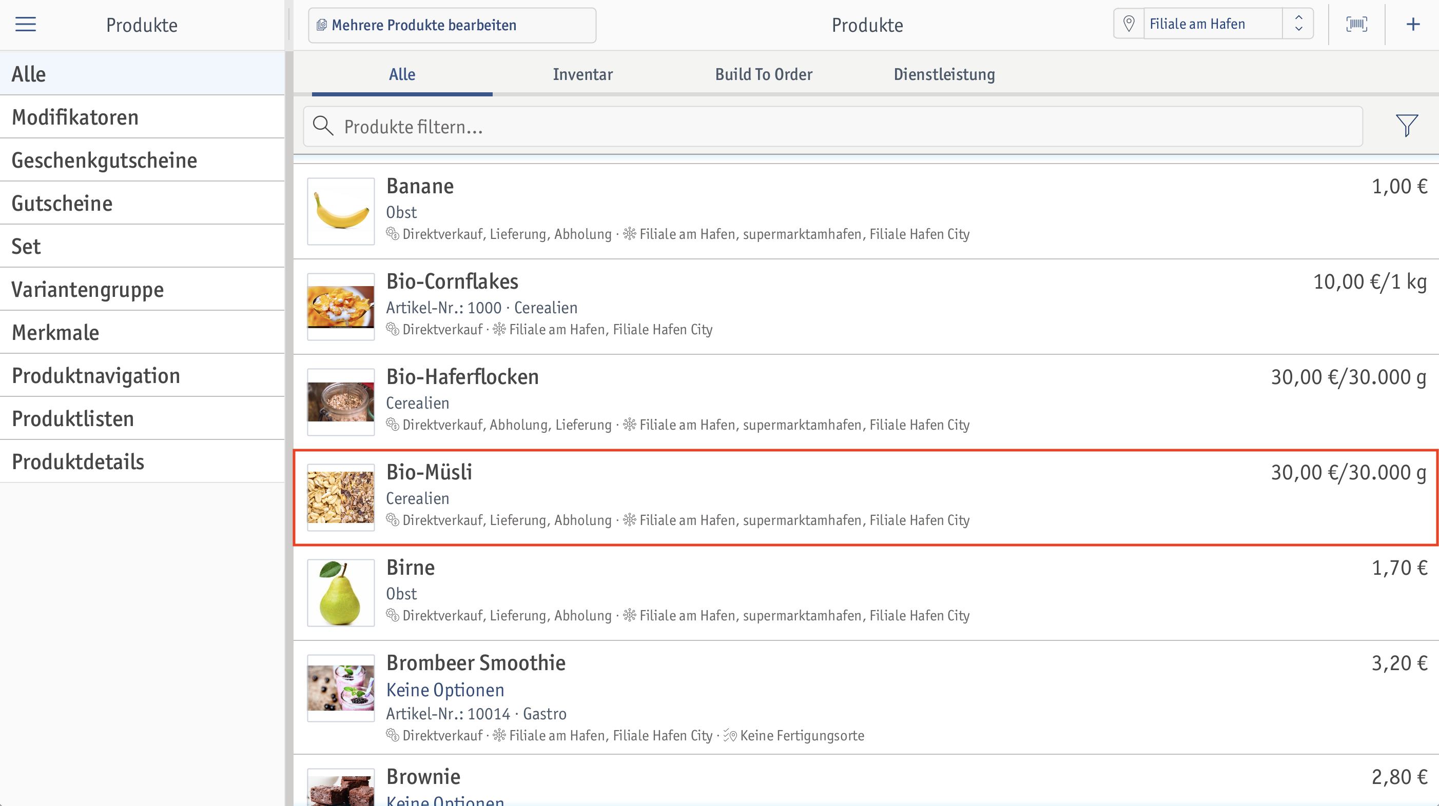The width and height of the screenshot is (1439, 806).
Task: Switch to the Build To Order tab
Action: pos(764,74)
